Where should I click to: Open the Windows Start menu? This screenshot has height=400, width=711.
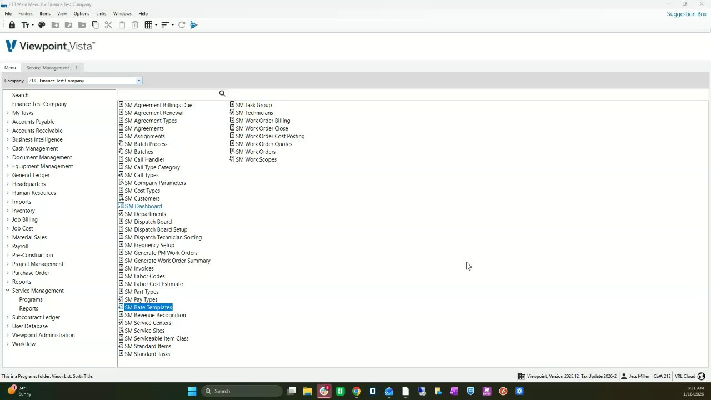[x=192, y=391]
